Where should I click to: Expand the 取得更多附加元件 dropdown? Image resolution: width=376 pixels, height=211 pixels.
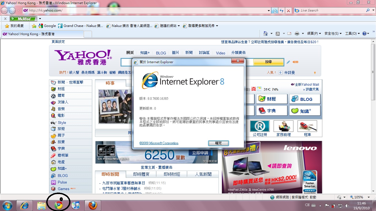217,26
